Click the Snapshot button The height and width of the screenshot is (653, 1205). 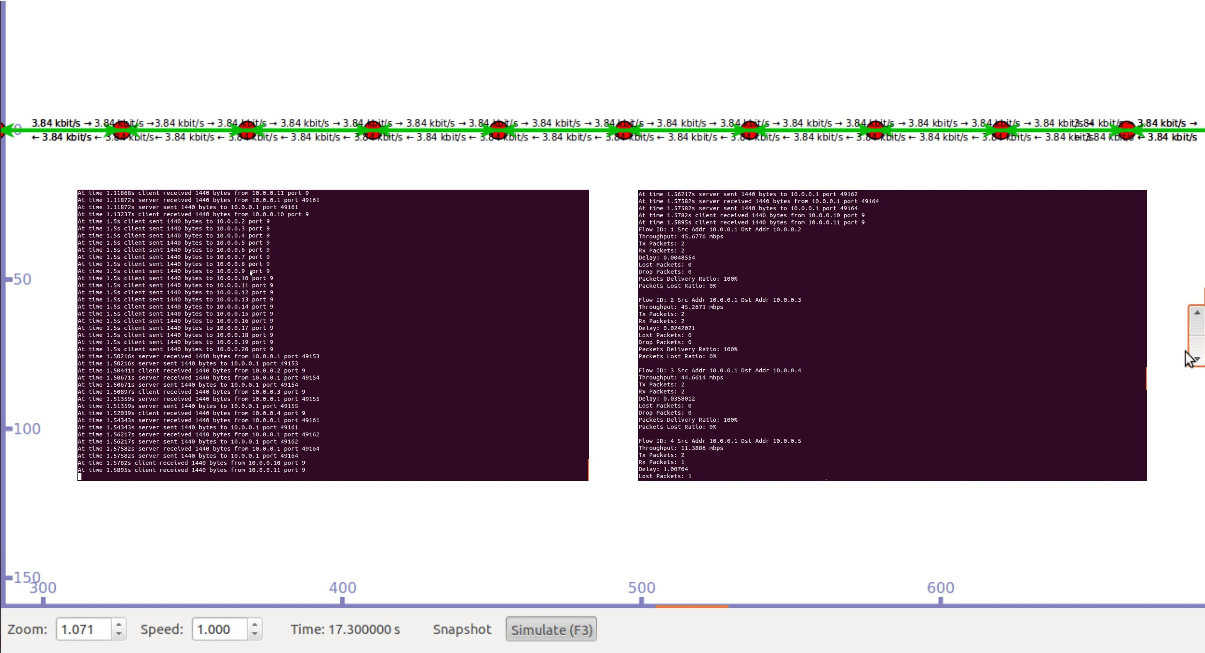(x=462, y=629)
